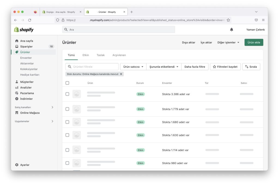Open Şununla etiketlendi filter dropdown

pyautogui.click(x=164, y=67)
